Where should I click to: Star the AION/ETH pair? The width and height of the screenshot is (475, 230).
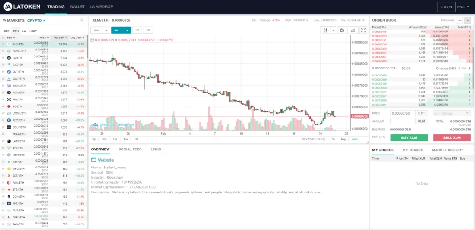pyautogui.click(x=3, y=86)
